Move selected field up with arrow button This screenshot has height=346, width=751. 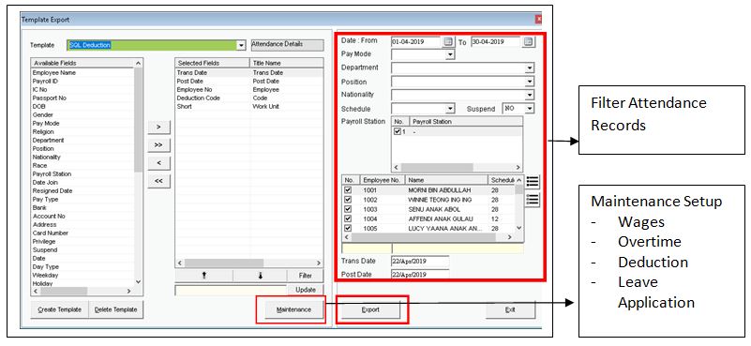(204, 276)
